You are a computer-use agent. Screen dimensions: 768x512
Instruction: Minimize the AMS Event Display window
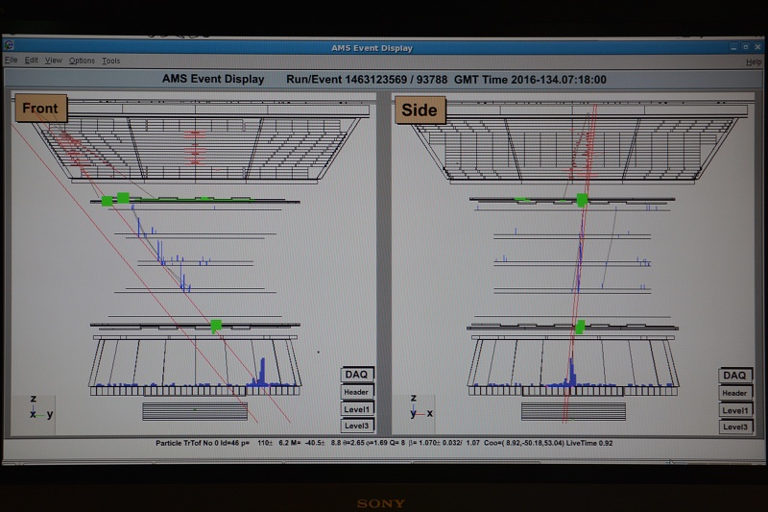(733, 47)
